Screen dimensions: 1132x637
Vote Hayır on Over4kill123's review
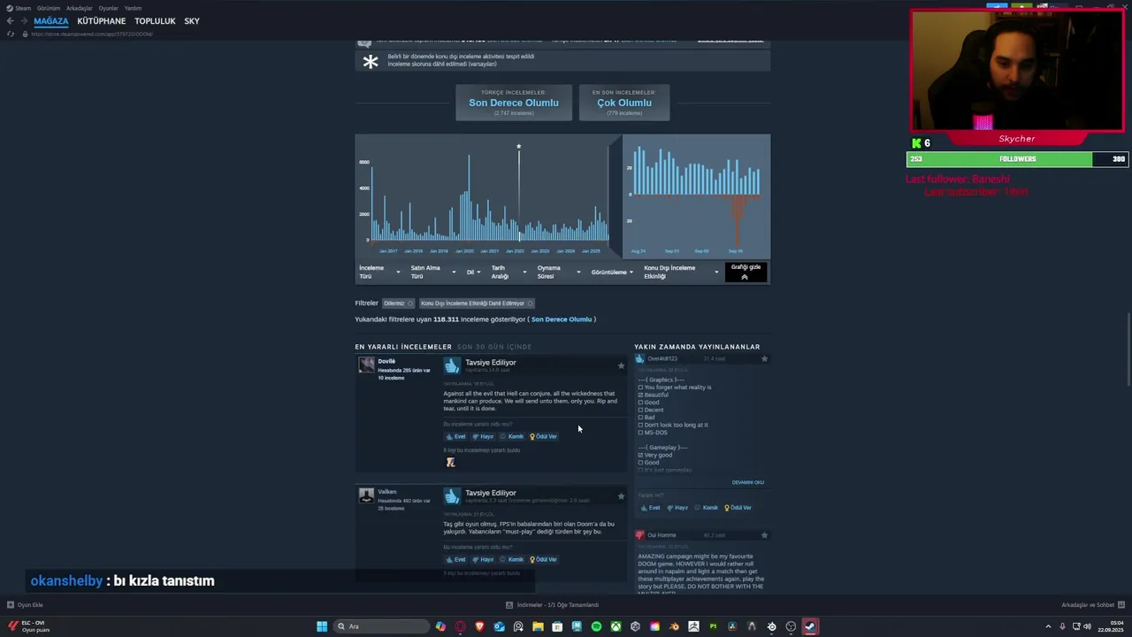click(677, 508)
